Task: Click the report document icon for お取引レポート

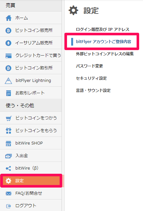Action: pyautogui.click(x=8, y=93)
